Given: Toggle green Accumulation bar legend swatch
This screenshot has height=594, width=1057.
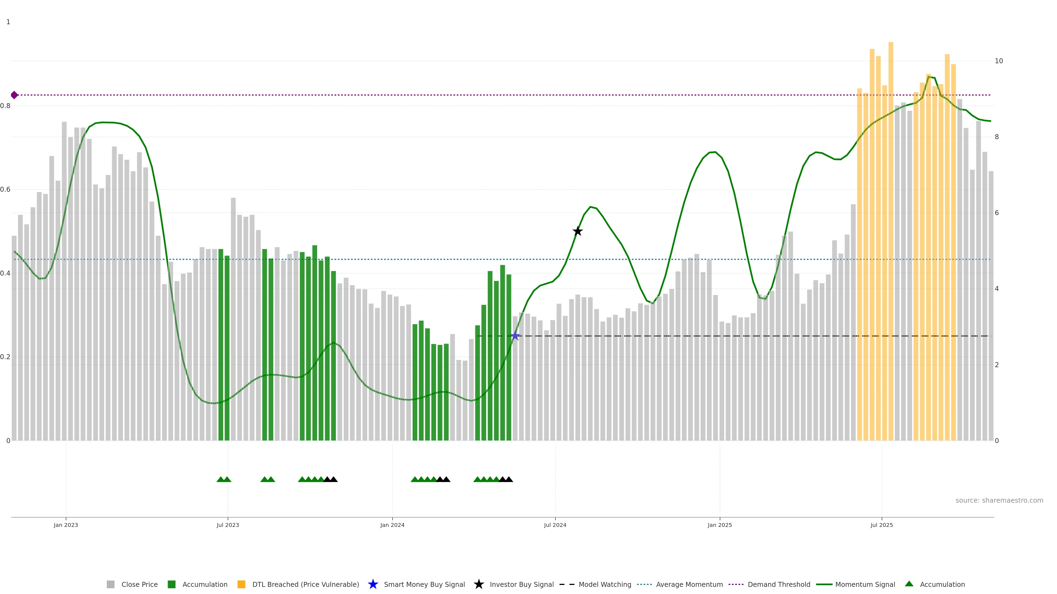Looking at the screenshot, I should (x=171, y=584).
